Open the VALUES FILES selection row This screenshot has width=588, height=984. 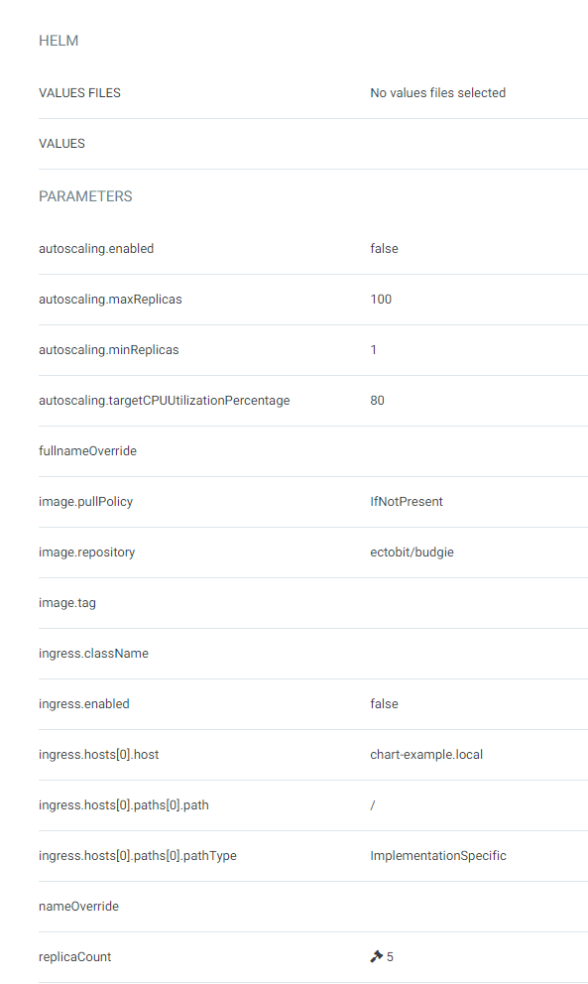click(79, 92)
